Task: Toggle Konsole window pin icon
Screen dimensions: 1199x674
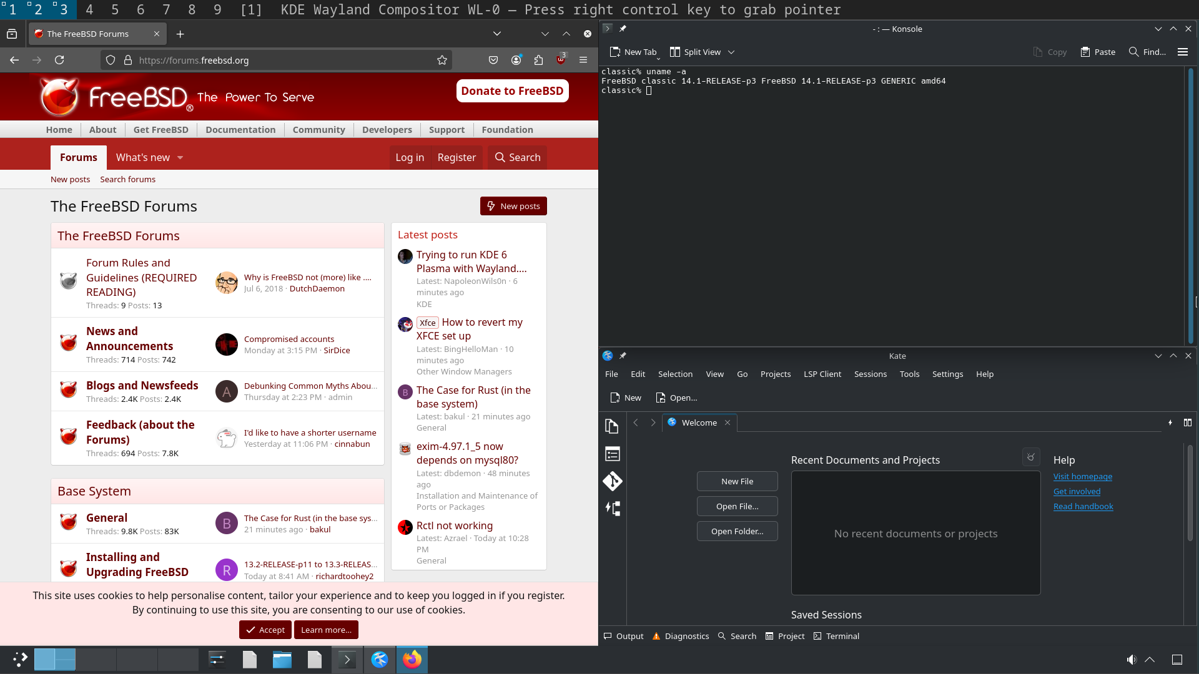Action: click(623, 29)
